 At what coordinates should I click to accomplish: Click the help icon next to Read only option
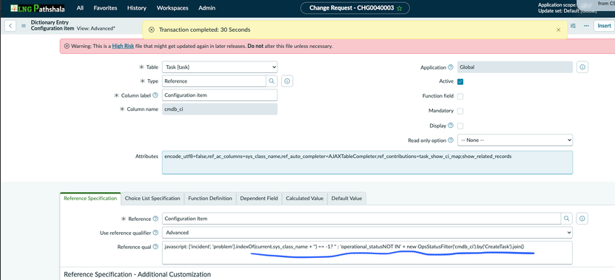pyautogui.click(x=451, y=140)
